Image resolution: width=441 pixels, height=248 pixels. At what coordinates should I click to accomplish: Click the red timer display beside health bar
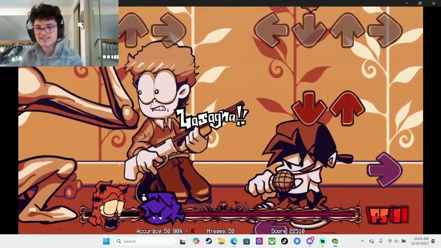[388, 215]
